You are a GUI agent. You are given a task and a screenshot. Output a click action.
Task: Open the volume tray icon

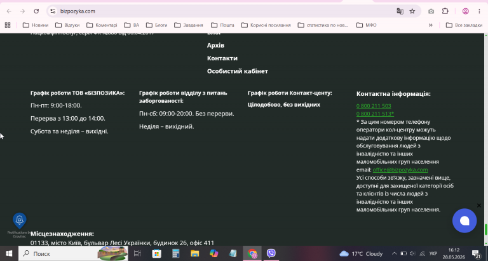click(412, 253)
